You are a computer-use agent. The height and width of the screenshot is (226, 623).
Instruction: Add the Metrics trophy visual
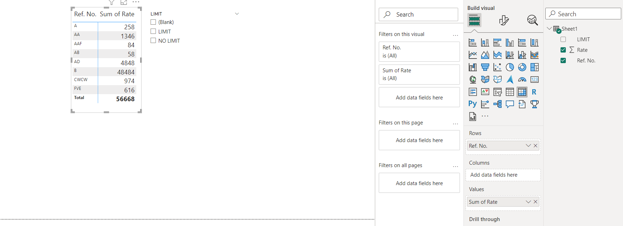coord(534,104)
